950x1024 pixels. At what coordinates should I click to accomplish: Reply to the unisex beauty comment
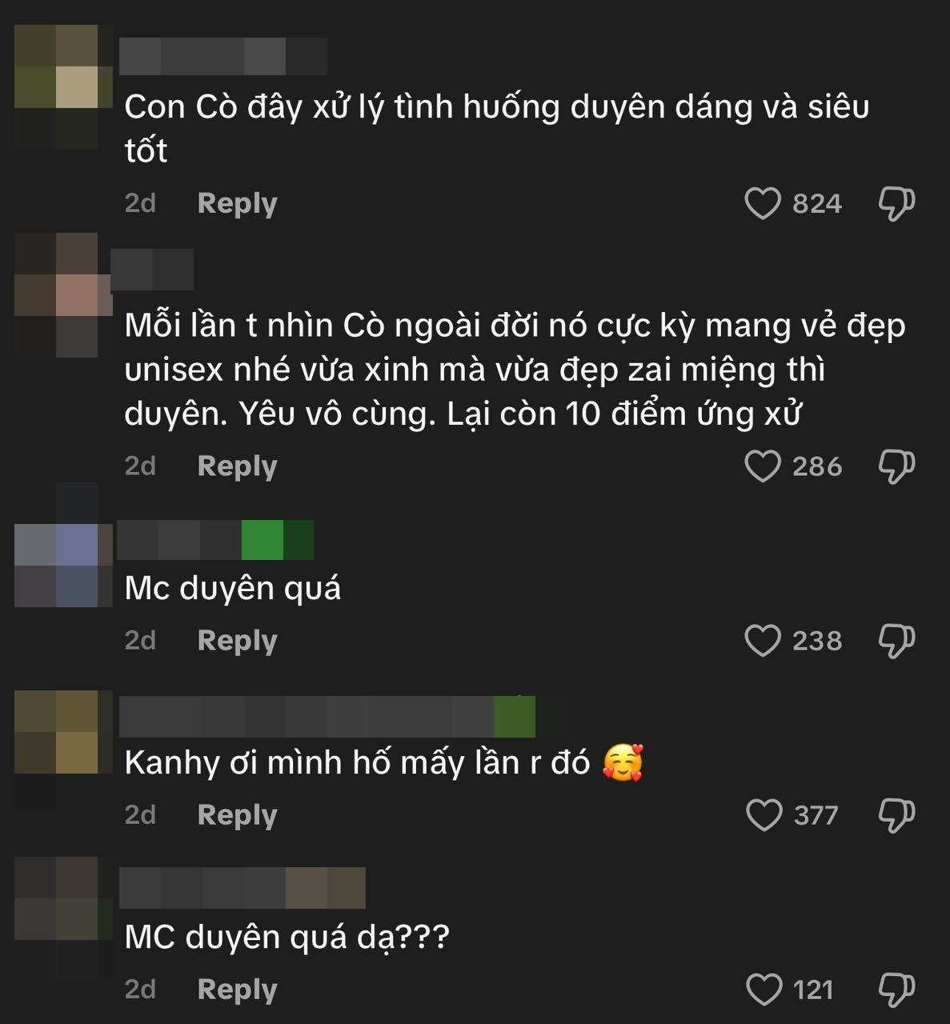tap(237, 466)
